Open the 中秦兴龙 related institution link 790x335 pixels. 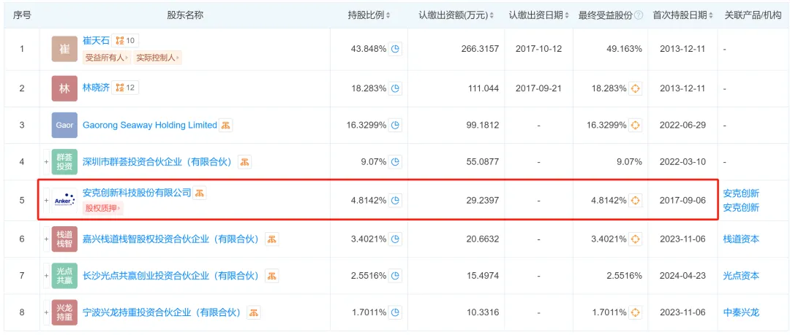(x=740, y=313)
